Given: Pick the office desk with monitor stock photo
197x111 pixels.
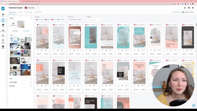Looking at the screenshot, I should (x=25, y=43).
